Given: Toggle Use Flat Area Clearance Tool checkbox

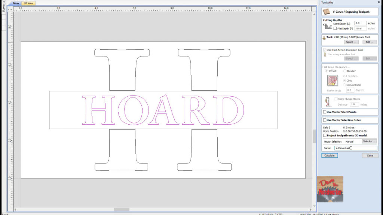Looking at the screenshot, I should click(324, 50).
